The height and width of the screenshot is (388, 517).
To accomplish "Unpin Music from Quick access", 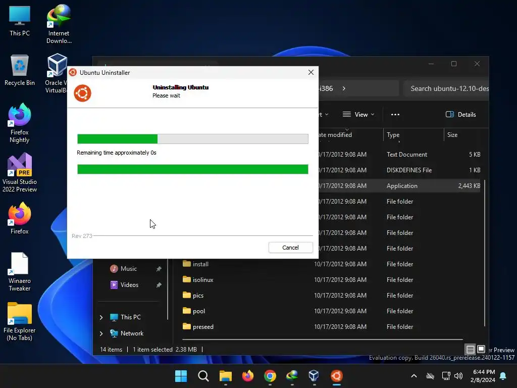I will tap(159, 269).
